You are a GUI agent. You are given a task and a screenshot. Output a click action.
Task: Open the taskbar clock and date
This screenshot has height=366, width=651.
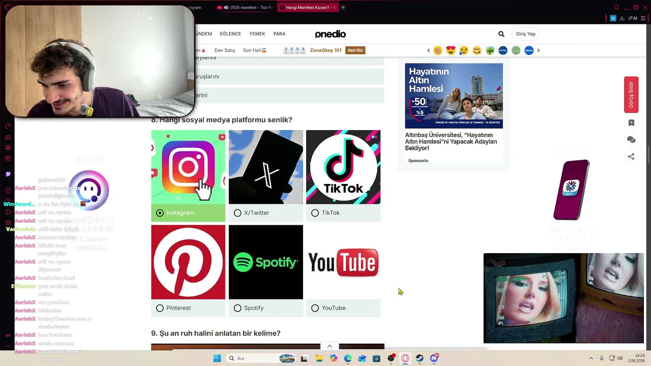pyautogui.click(x=636, y=358)
